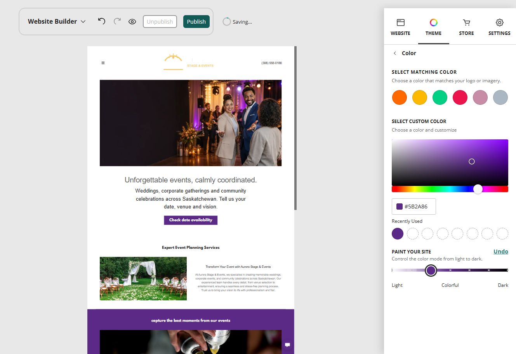This screenshot has height=354, width=516.
Task: Click inside the color saturation picker area
Action: pos(450,163)
